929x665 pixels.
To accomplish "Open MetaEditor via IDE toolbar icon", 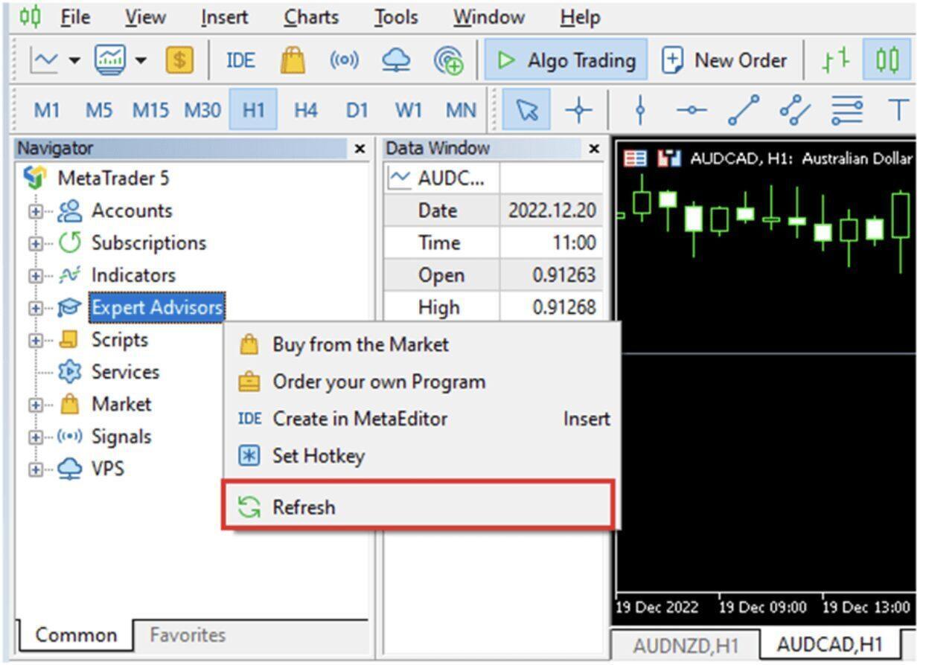I will click(240, 60).
